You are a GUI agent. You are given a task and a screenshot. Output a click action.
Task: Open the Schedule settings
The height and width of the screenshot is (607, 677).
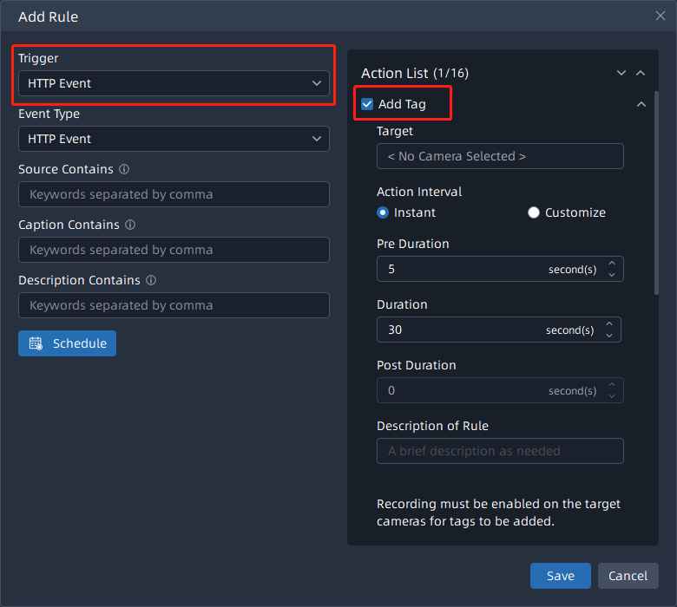pos(67,343)
